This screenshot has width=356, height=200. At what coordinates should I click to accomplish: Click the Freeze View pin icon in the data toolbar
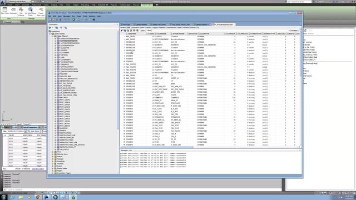pos(121,31)
